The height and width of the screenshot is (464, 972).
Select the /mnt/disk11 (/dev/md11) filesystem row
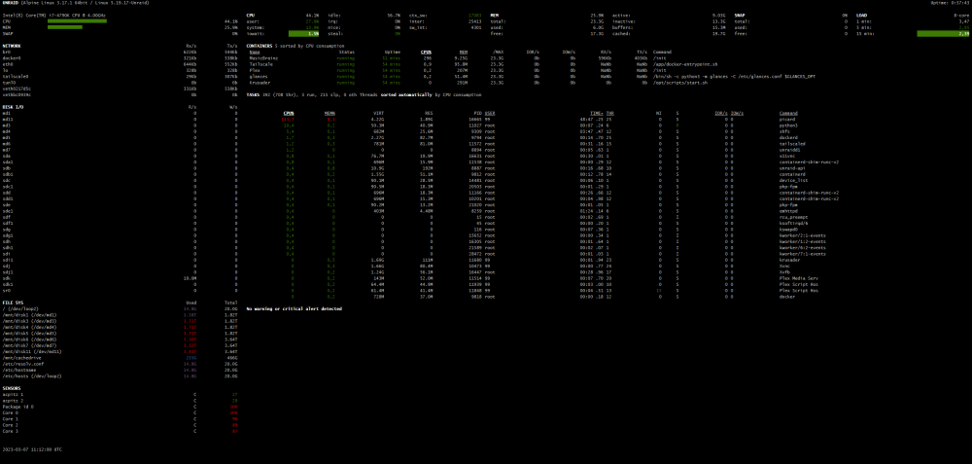click(x=120, y=352)
